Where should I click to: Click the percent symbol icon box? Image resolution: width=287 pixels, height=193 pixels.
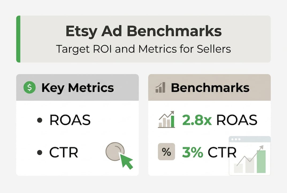pyautogui.click(x=166, y=152)
